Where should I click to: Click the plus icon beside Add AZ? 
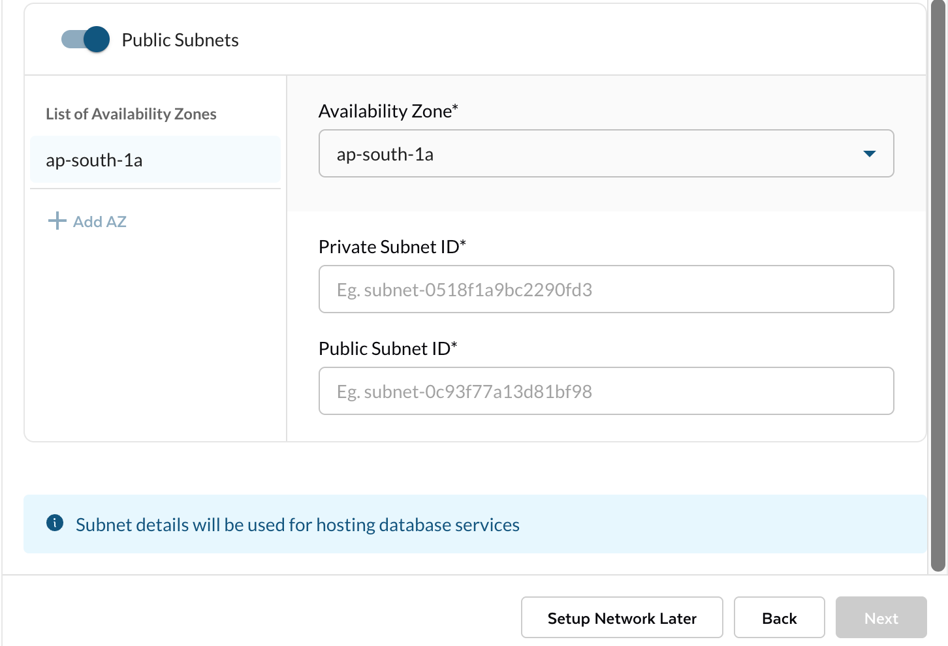click(x=57, y=221)
